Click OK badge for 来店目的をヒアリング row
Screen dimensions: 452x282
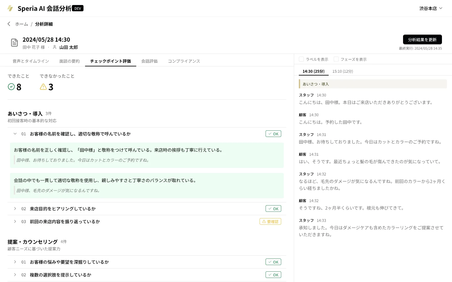click(x=273, y=209)
